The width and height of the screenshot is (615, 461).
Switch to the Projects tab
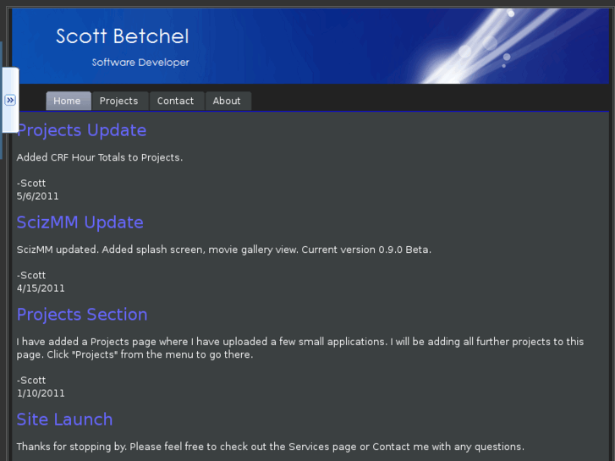point(118,101)
